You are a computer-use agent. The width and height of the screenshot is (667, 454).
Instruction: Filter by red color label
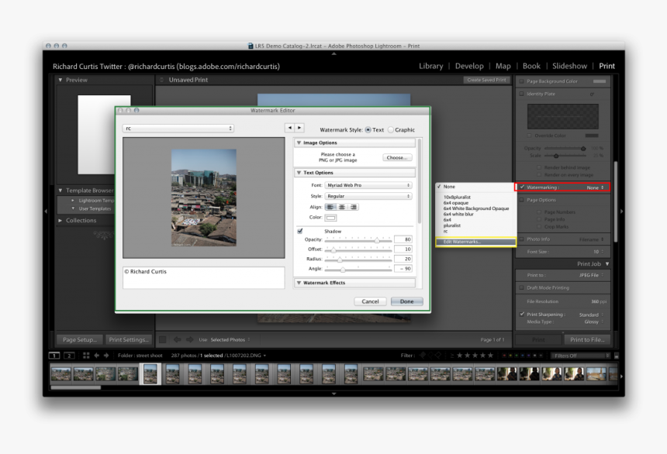click(504, 356)
